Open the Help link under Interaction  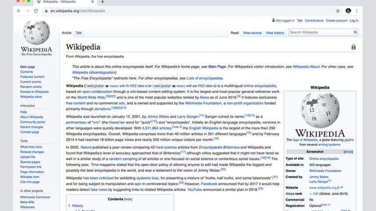click(x=23, y=112)
